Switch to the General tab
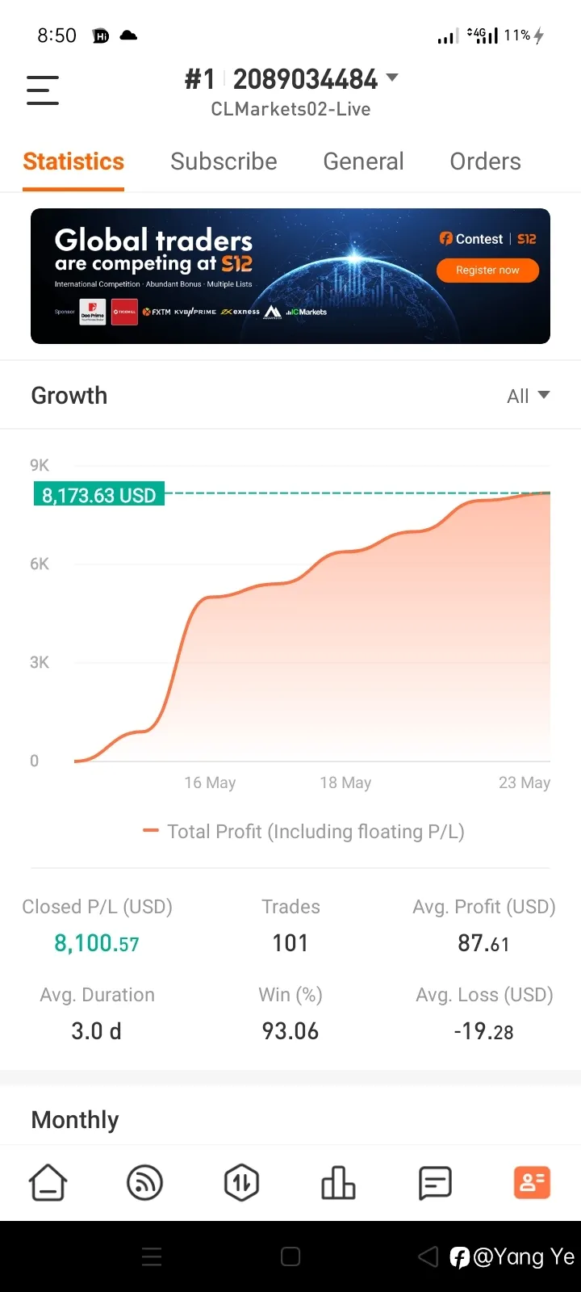 (363, 161)
